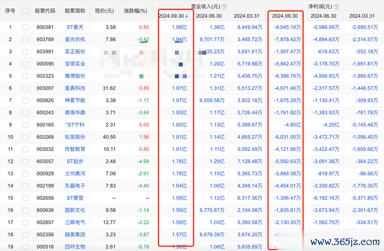This screenshot has height=251, width=384.
Task: Open stock link ST起步
Action: (x=75, y=161)
